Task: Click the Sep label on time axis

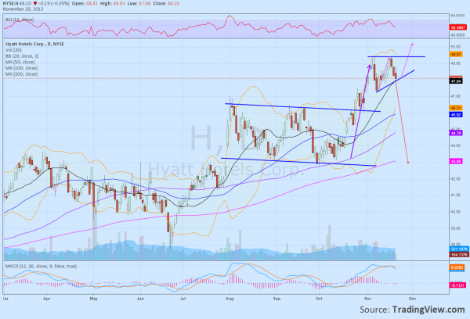Action: click(x=277, y=299)
